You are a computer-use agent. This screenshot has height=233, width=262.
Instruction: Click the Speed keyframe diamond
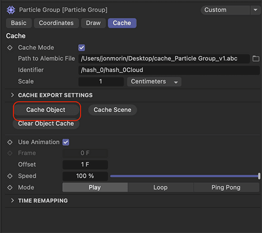click(10, 176)
